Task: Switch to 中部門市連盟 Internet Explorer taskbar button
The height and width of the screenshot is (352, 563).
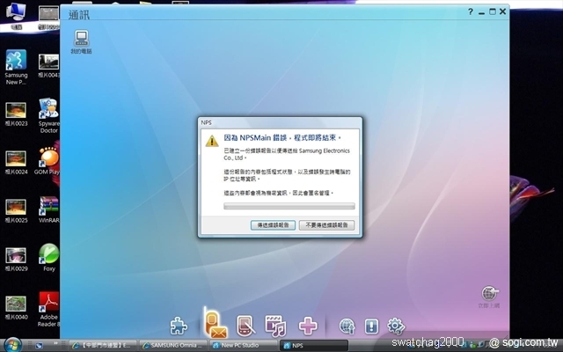Action: point(103,346)
